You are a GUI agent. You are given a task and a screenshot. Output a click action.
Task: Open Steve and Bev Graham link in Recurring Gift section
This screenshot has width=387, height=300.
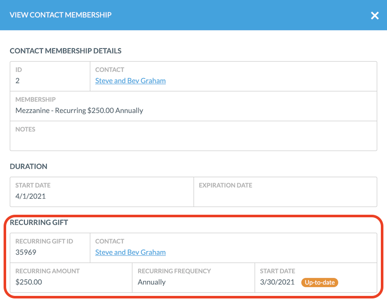130,252
